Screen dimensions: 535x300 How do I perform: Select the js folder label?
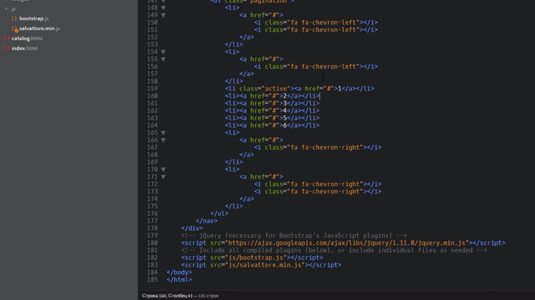pyautogui.click(x=13, y=9)
